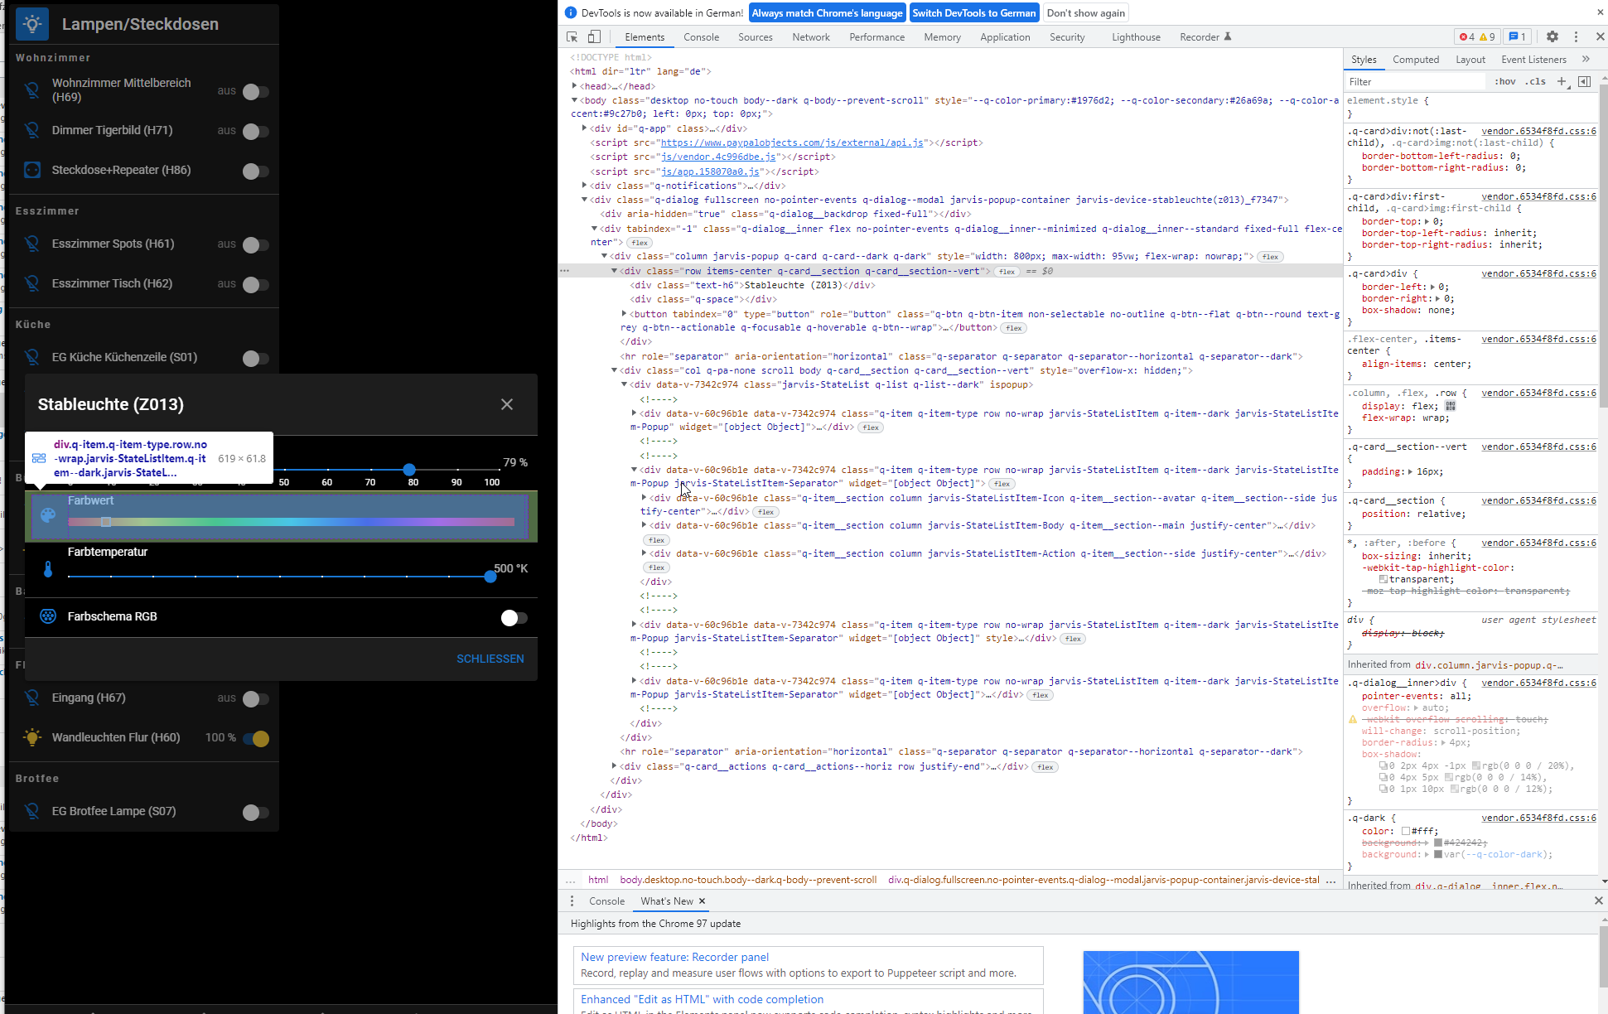Image resolution: width=1608 pixels, height=1014 pixels.
Task: Click SCHLIESSEN button in popup
Action: pyautogui.click(x=490, y=659)
